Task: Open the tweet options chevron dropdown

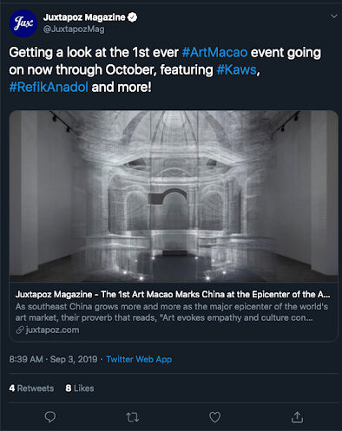Action: point(334,16)
